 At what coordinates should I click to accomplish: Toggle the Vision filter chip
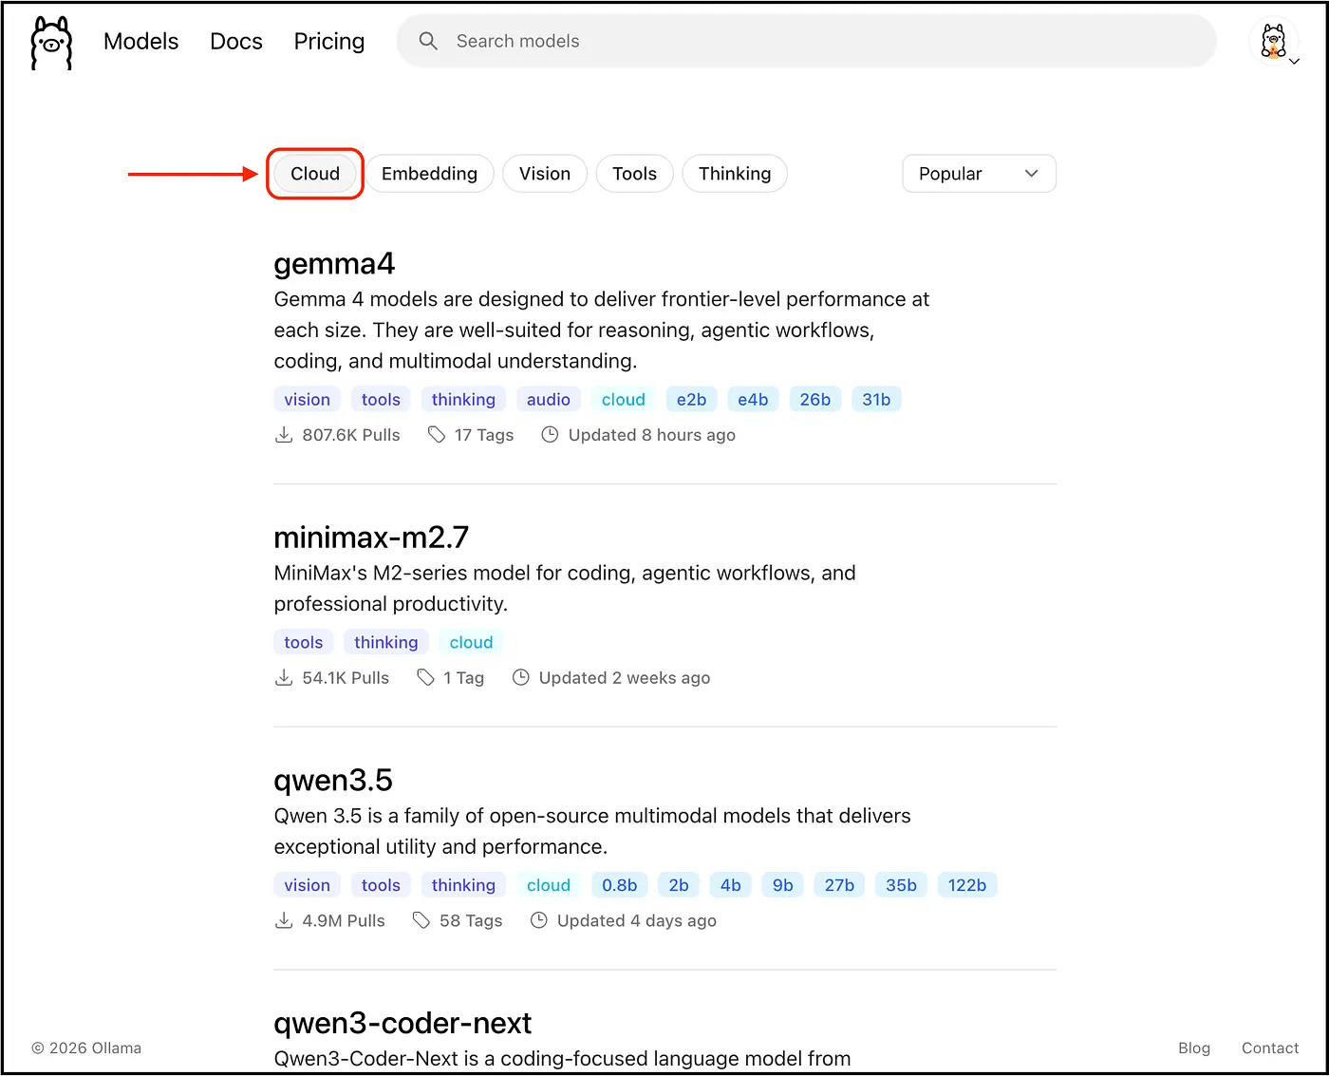coord(545,174)
